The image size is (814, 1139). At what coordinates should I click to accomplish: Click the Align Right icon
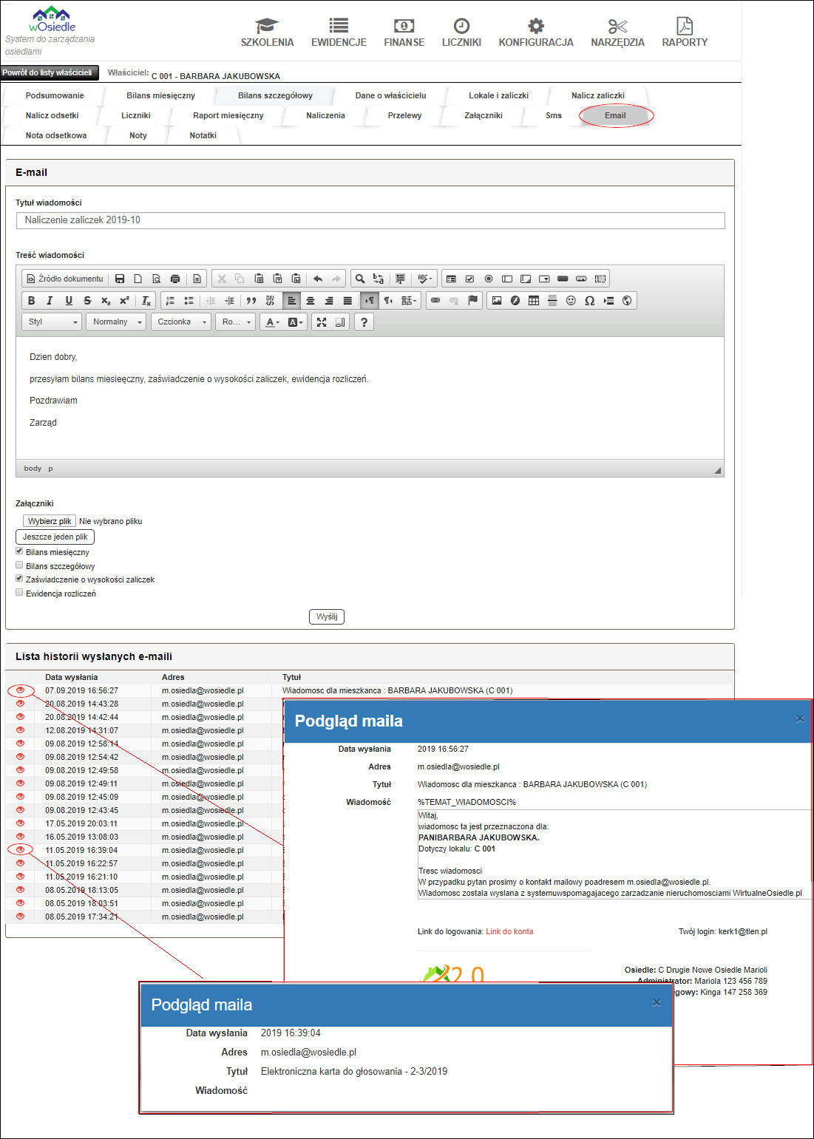(x=329, y=301)
